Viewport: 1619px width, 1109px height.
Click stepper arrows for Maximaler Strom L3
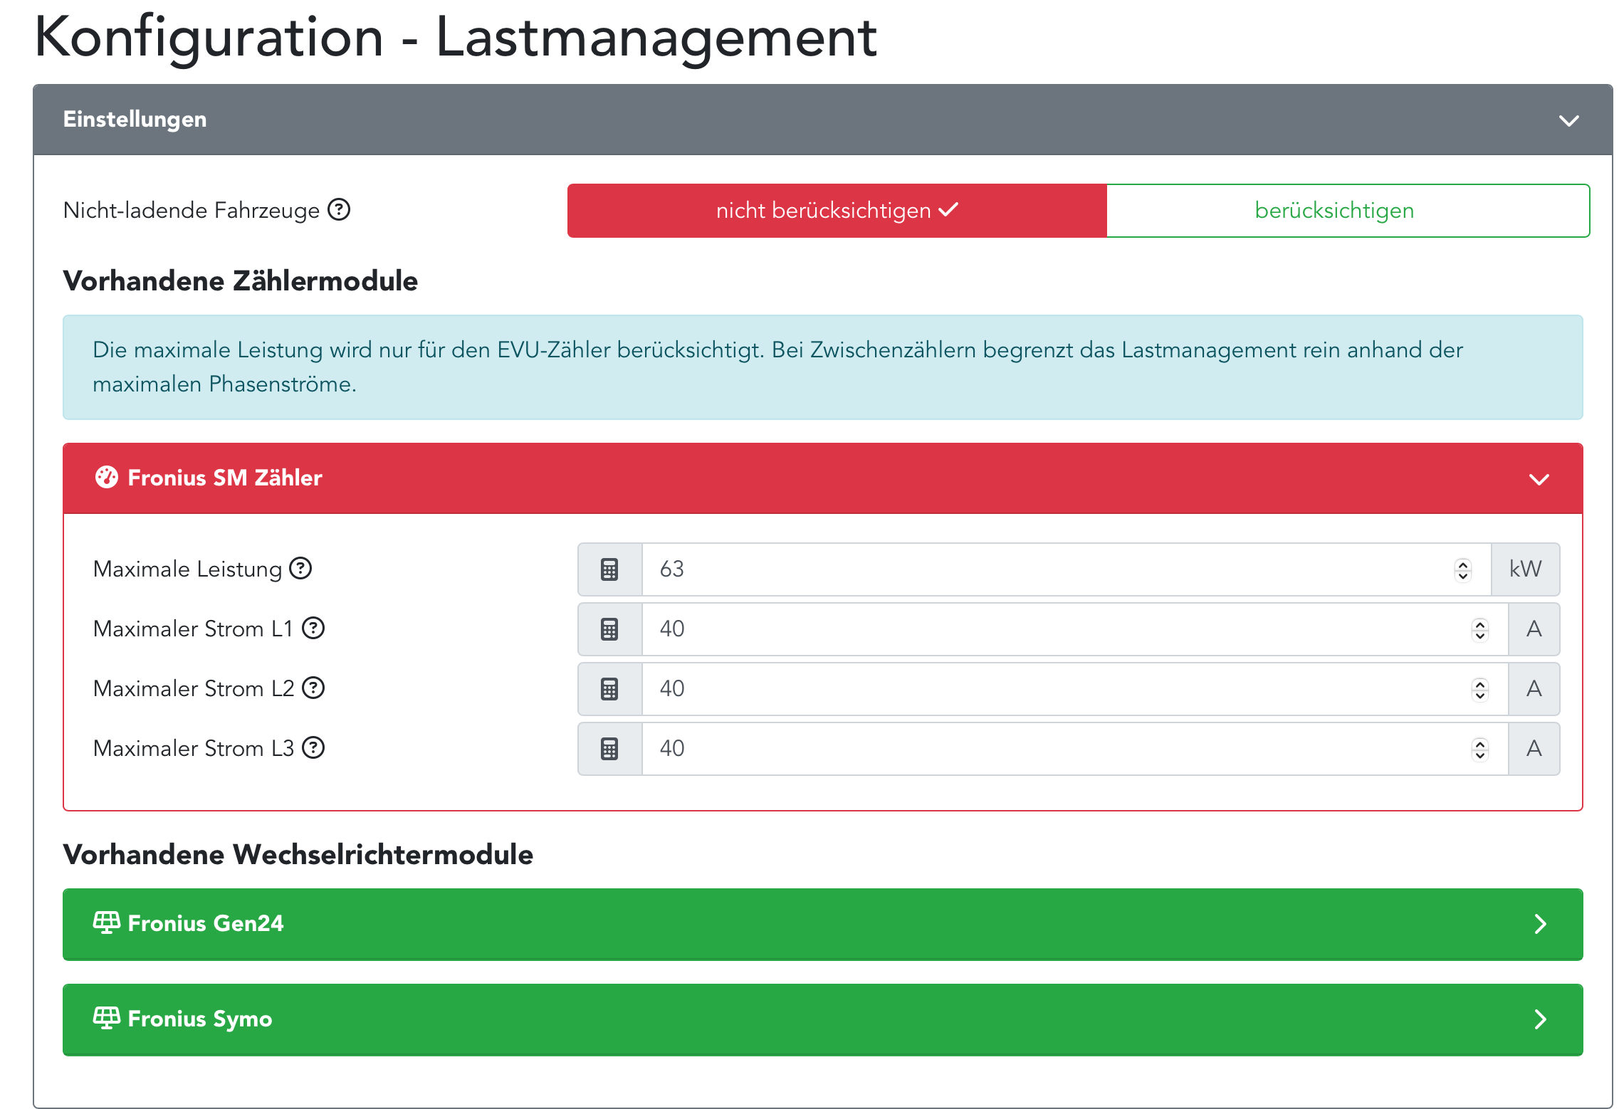tap(1480, 749)
